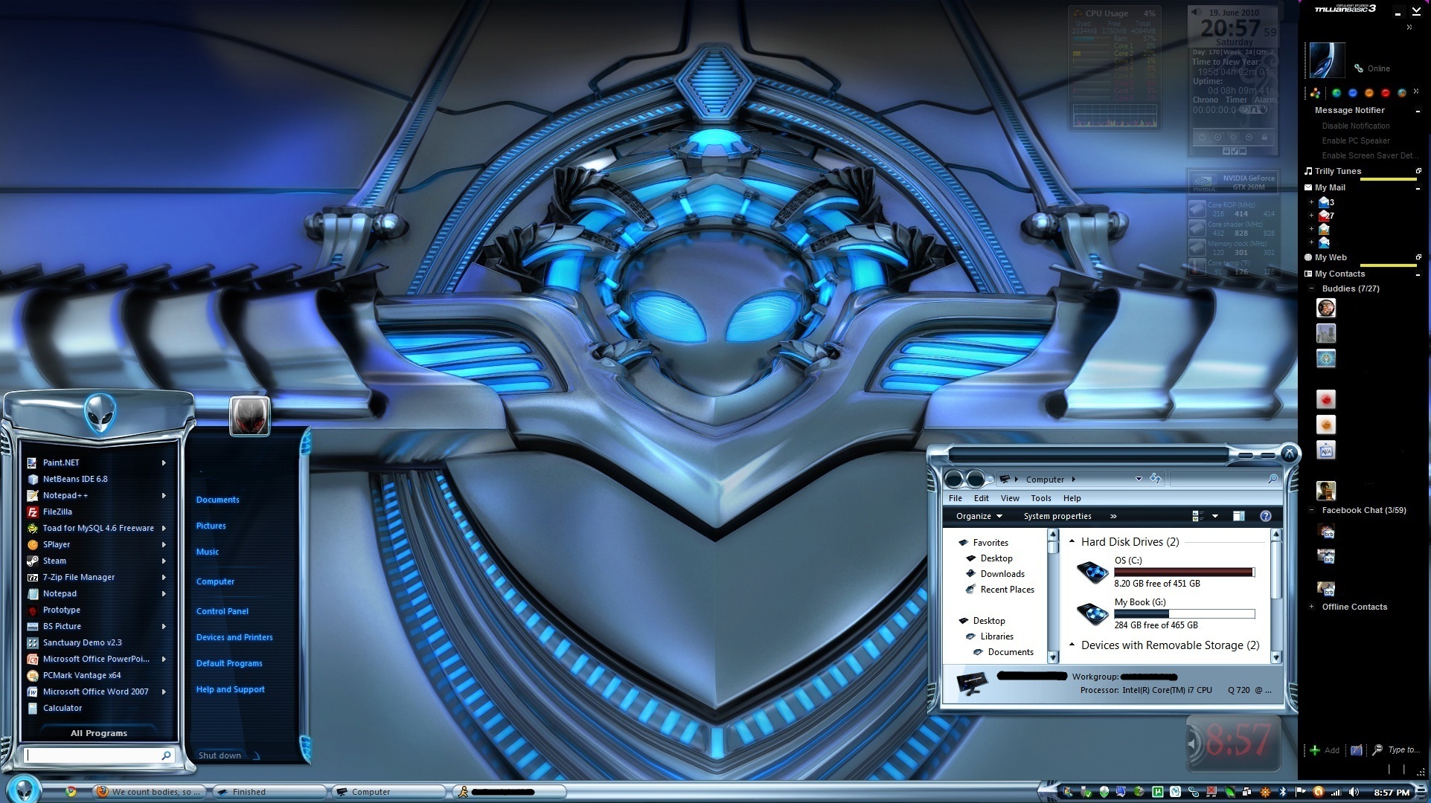
Task: Open Control Panel from the Start menu
Action: coord(223,611)
